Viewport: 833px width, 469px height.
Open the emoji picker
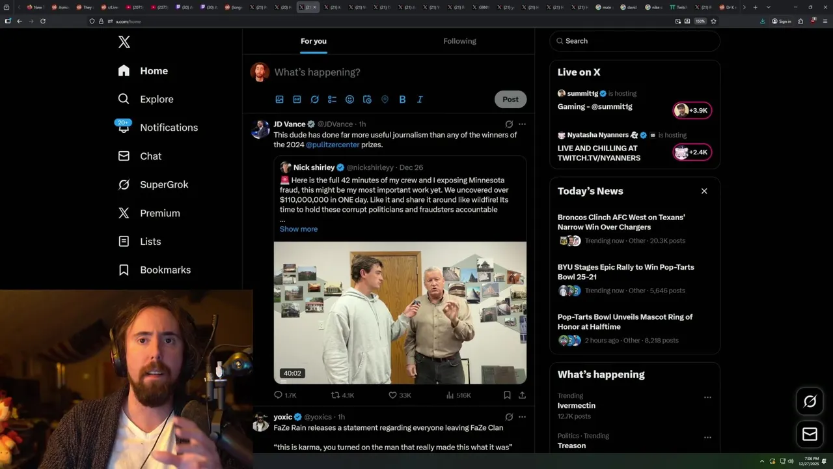[x=349, y=100]
